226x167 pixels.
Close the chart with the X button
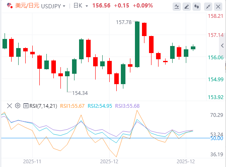pos(218,7)
